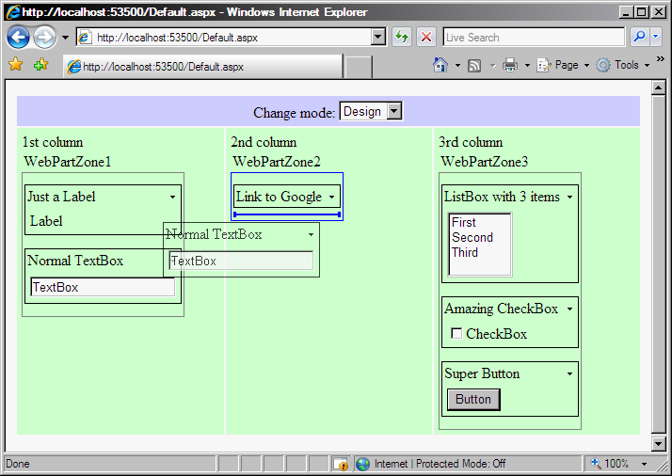Select Second in the ListBox
The height and width of the screenshot is (476, 672).
(x=472, y=237)
